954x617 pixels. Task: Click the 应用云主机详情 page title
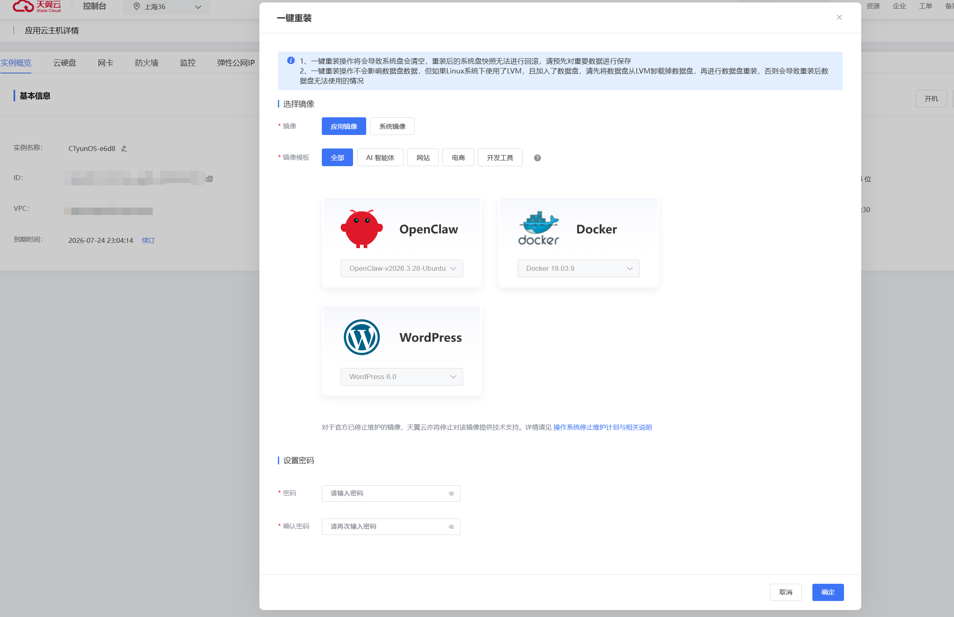point(52,31)
